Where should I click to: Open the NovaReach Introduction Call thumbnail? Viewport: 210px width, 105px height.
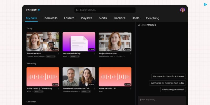point(79,77)
